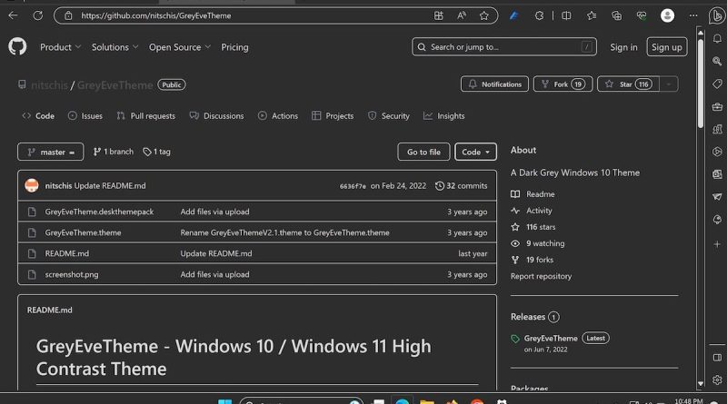This screenshot has width=727, height=404.
Task: Open the 1 tag link
Action: tap(156, 152)
